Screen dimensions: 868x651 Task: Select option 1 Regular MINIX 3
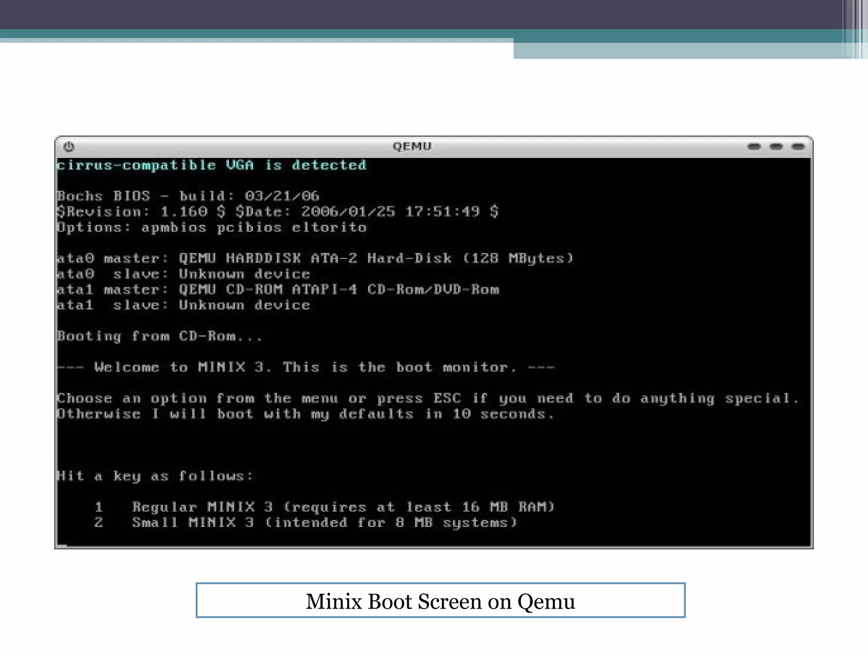tap(325, 507)
